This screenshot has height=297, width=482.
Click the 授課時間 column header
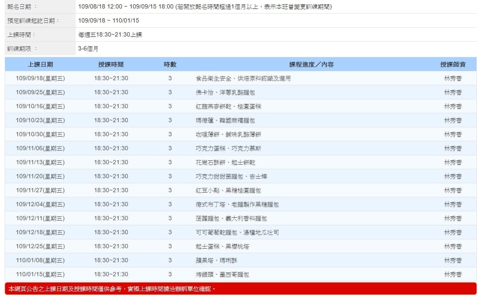point(111,64)
